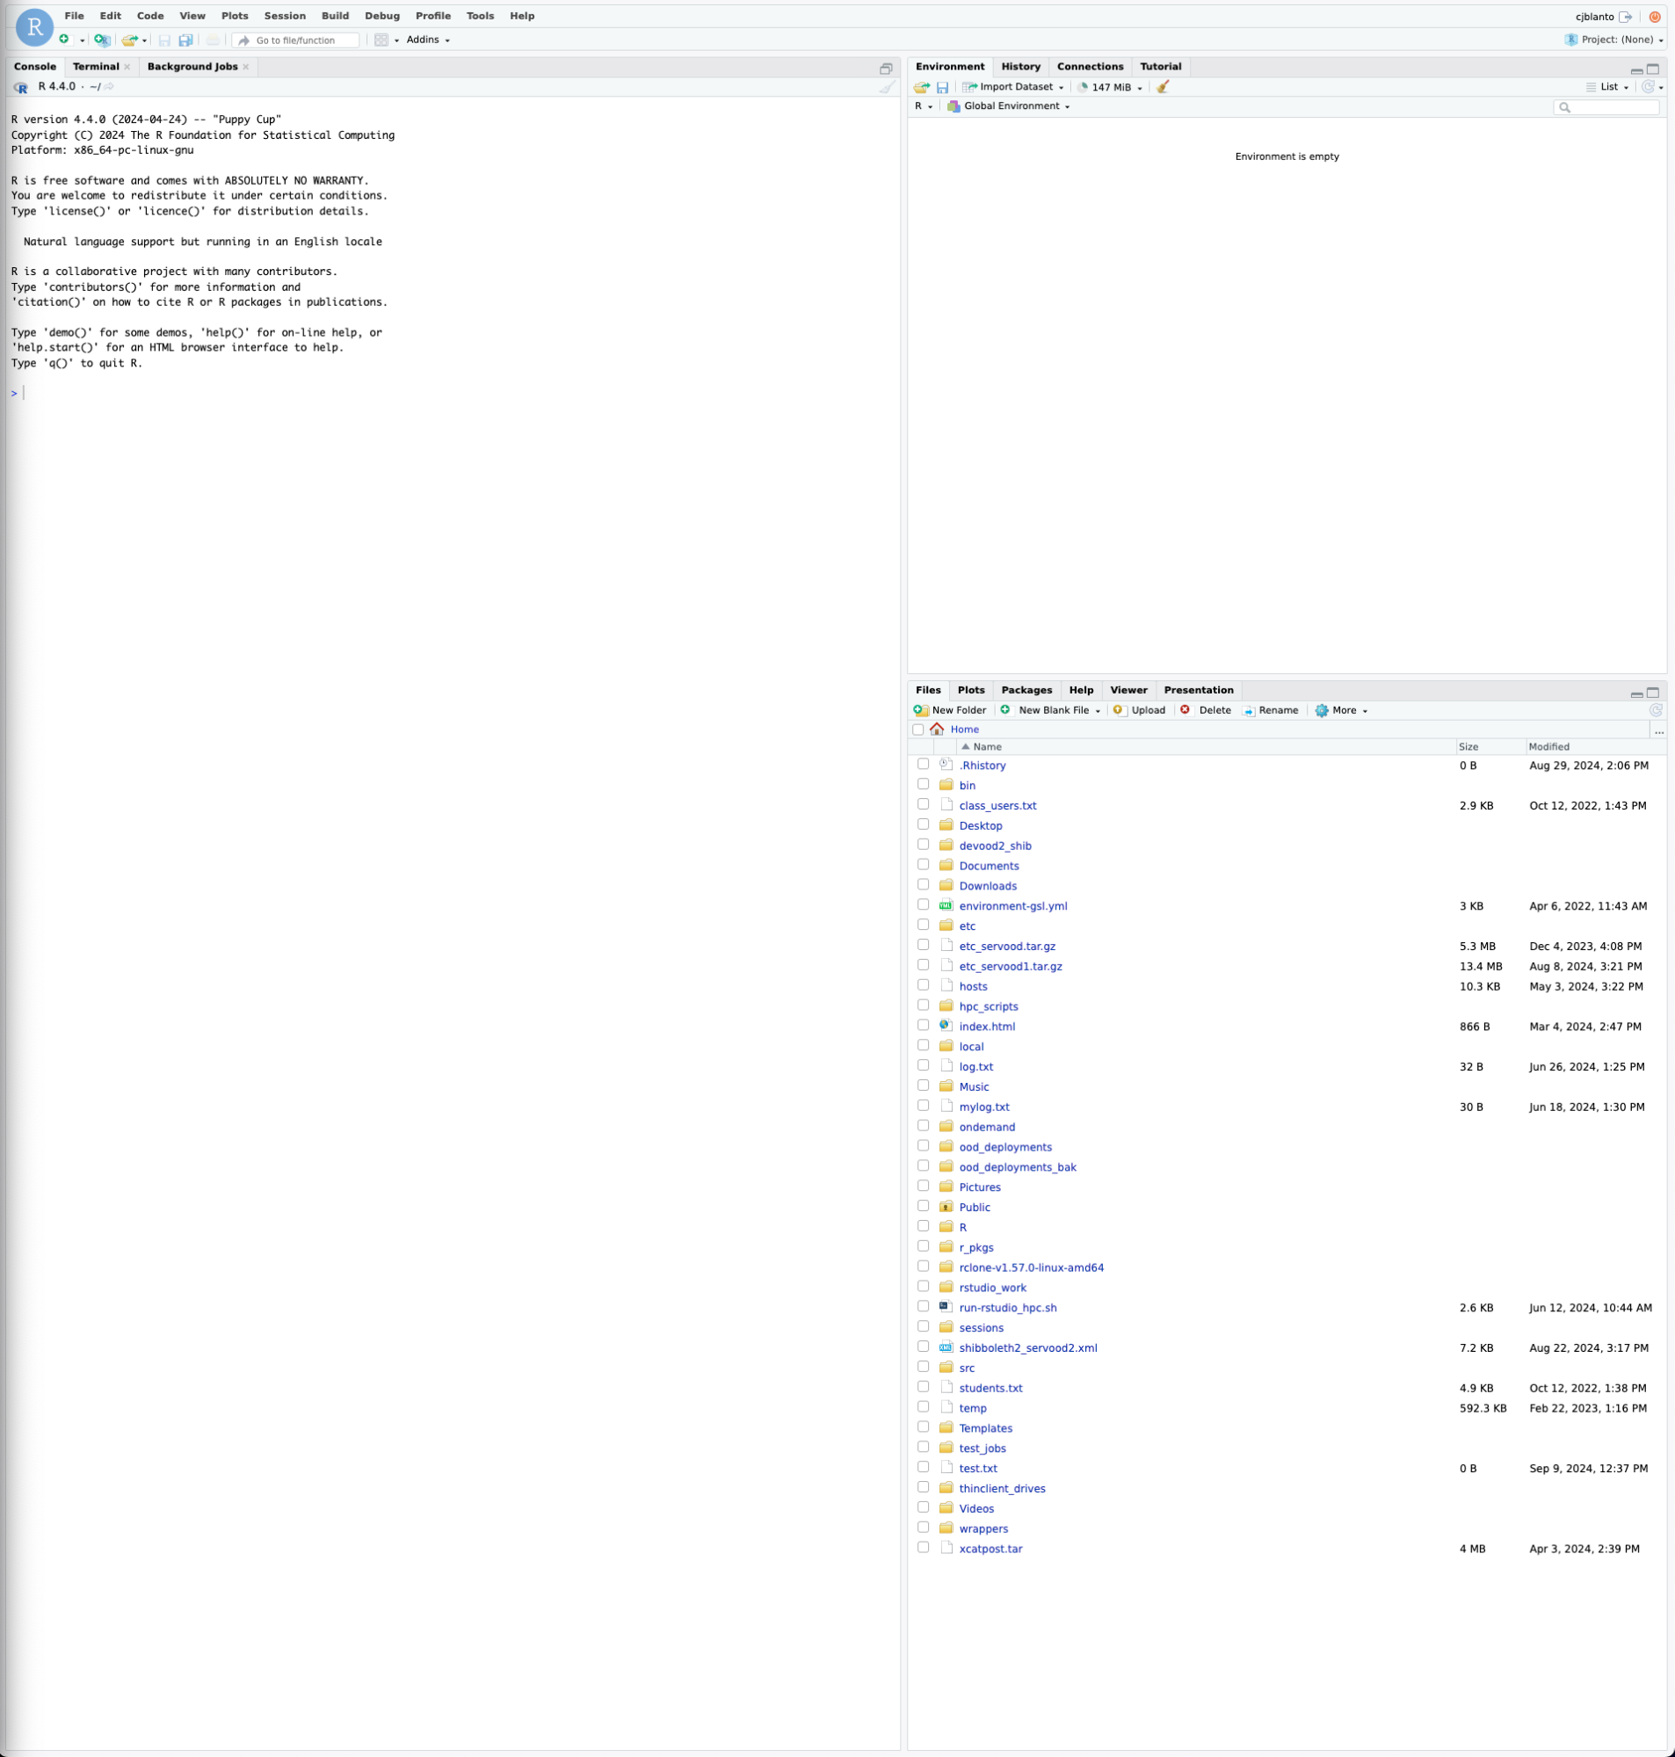Open the rstudio_work folder
The height and width of the screenshot is (1757, 1675).
coord(993,1288)
